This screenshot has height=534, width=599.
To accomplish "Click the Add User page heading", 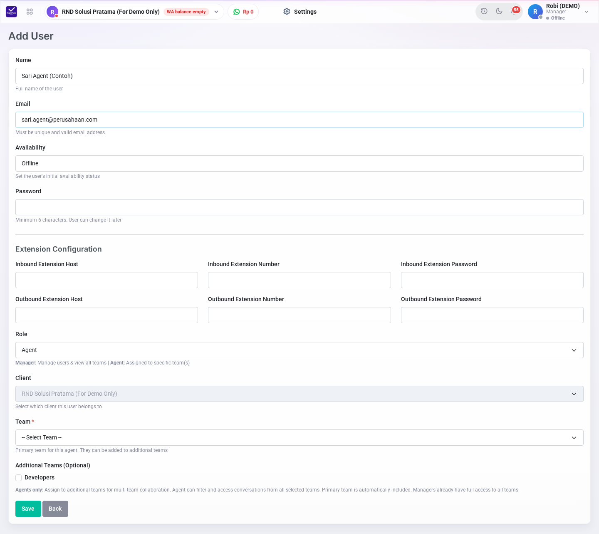I will (x=31, y=36).
